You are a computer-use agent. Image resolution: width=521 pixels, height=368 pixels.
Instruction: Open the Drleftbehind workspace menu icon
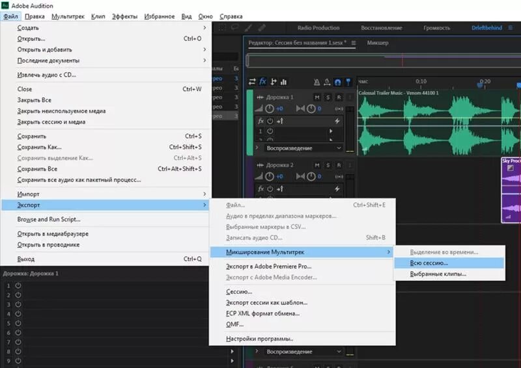tap(511, 27)
